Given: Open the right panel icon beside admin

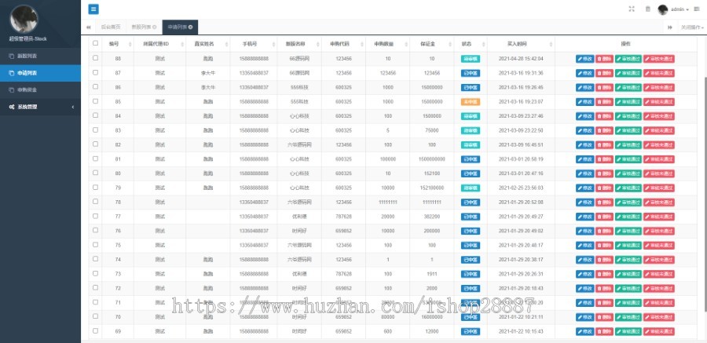Looking at the screenshot, I should coord(697,9).
